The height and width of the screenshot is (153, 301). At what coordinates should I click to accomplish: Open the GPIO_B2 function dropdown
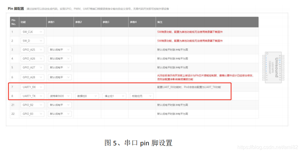click(x=32, y=105)
